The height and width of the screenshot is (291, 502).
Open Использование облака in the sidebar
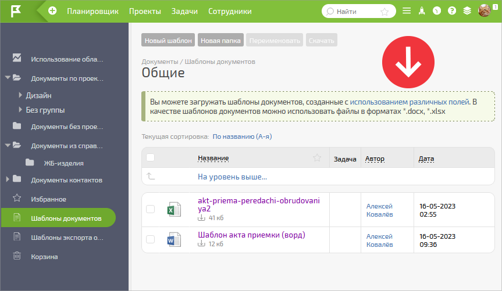pyautogui.click(x=67, y=59)
